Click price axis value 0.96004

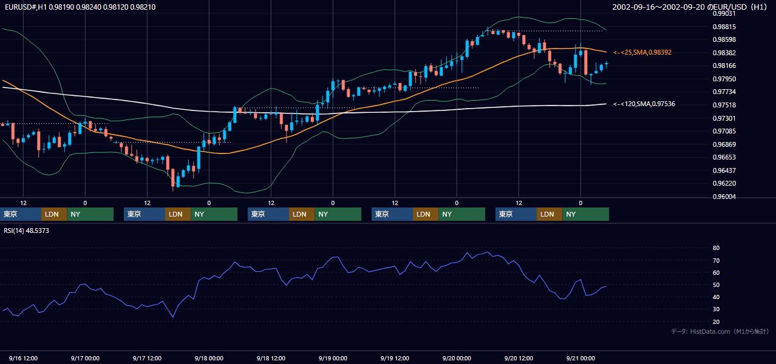[724, 197]
